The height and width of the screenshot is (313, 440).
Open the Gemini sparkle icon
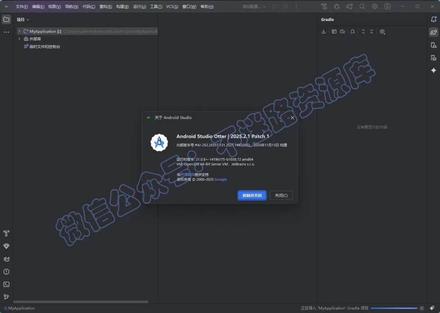[x=433, y=70]
